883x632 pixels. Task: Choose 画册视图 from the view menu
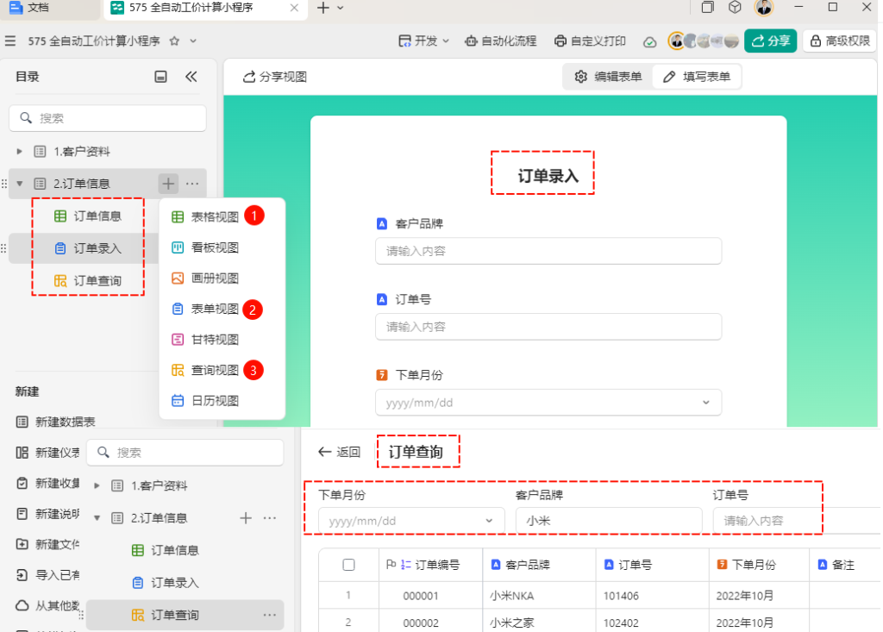coord(205,278)
